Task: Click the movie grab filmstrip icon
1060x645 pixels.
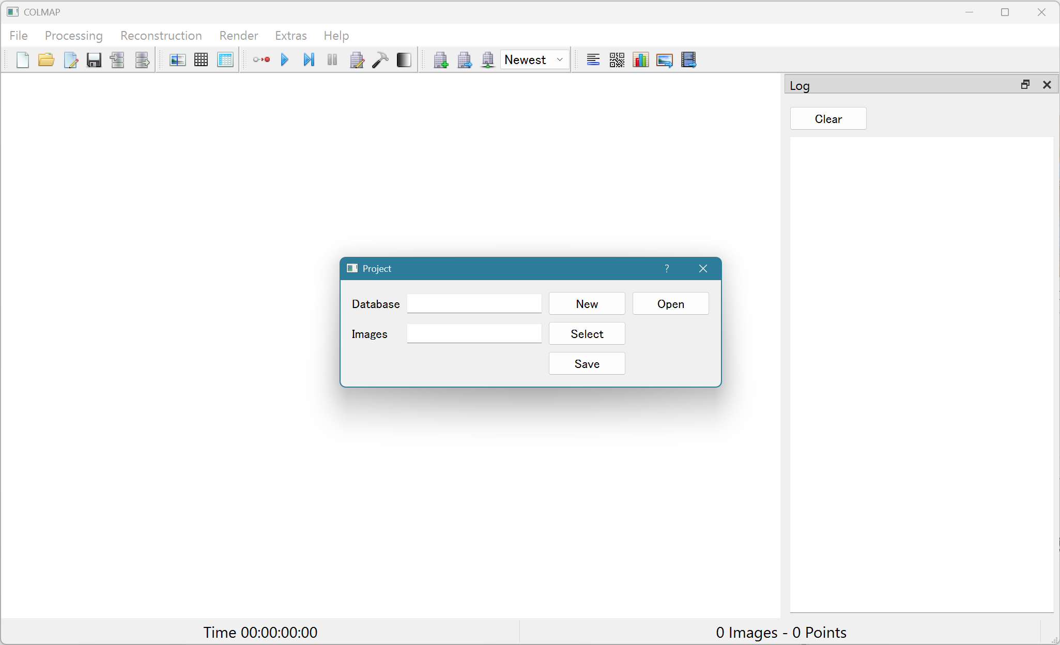Action: click(x=688, y=60)
